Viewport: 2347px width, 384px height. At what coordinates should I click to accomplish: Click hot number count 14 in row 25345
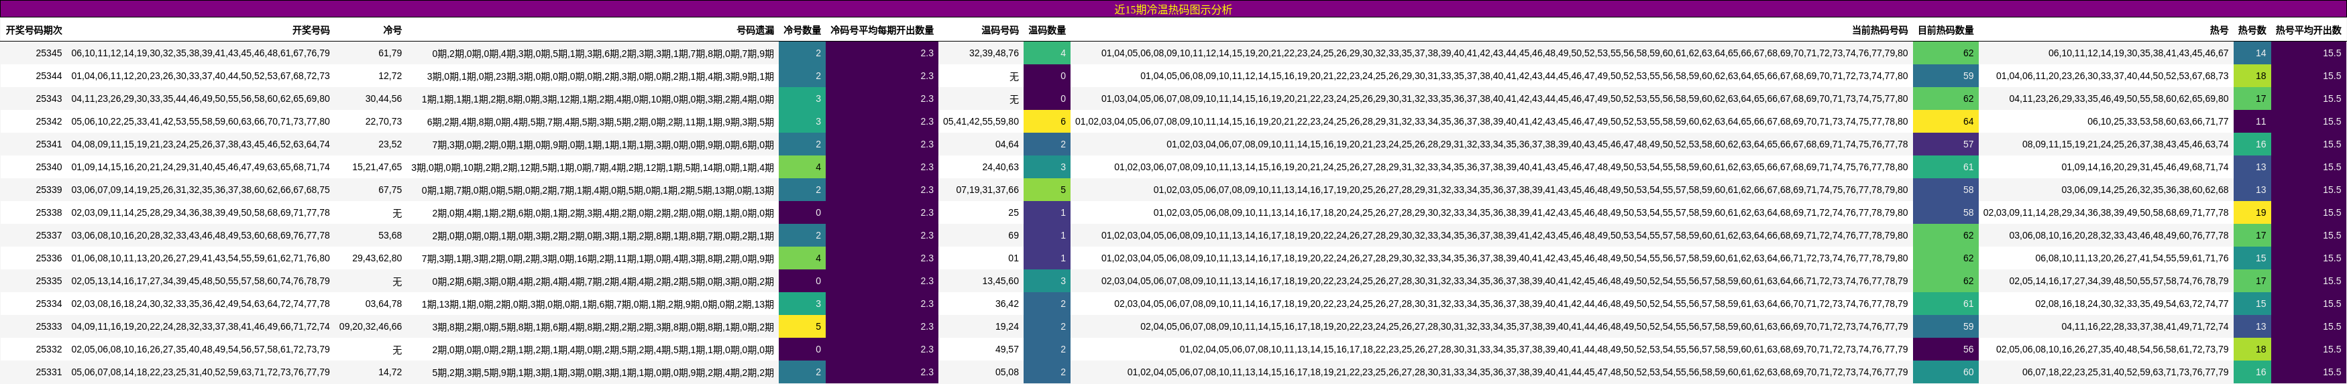[x=2252, y=53]
